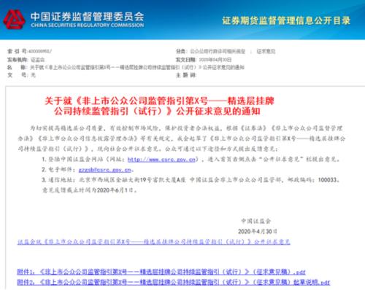Click the 发布机构 证监会 field
The height and width of the screenshot is (290, 365).
coord(26,60)
